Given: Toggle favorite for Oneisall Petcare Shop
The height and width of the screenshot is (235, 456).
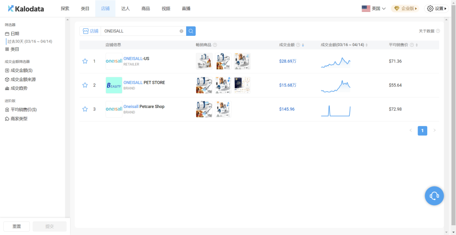Looking at the screenshot, I should click(x=85, y=109).
